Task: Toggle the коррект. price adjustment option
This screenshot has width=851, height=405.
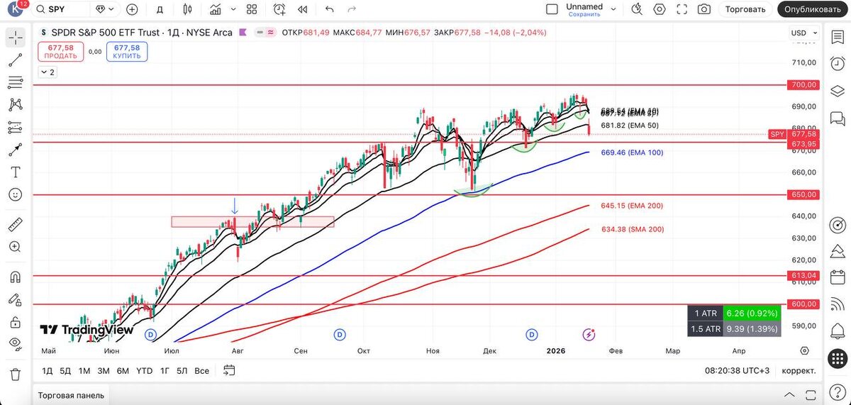Action: tap(799, 370)
